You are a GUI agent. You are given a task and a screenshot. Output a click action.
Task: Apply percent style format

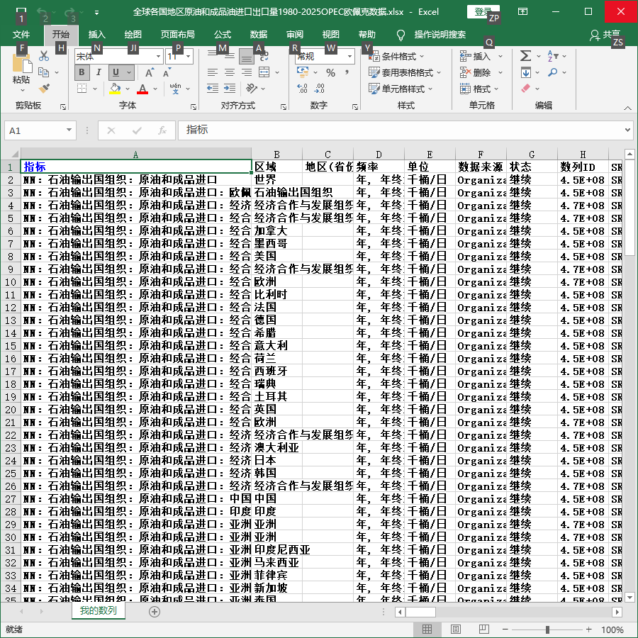pyautogui.click(x=330, y=73)
